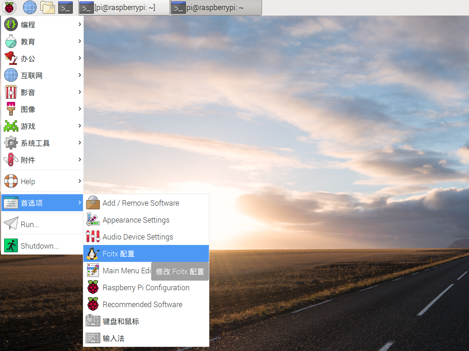Viewport: 469px width, 351px height.
Task: Click the Main Menu Editor pencil icon
Action: tap(93, 271)
